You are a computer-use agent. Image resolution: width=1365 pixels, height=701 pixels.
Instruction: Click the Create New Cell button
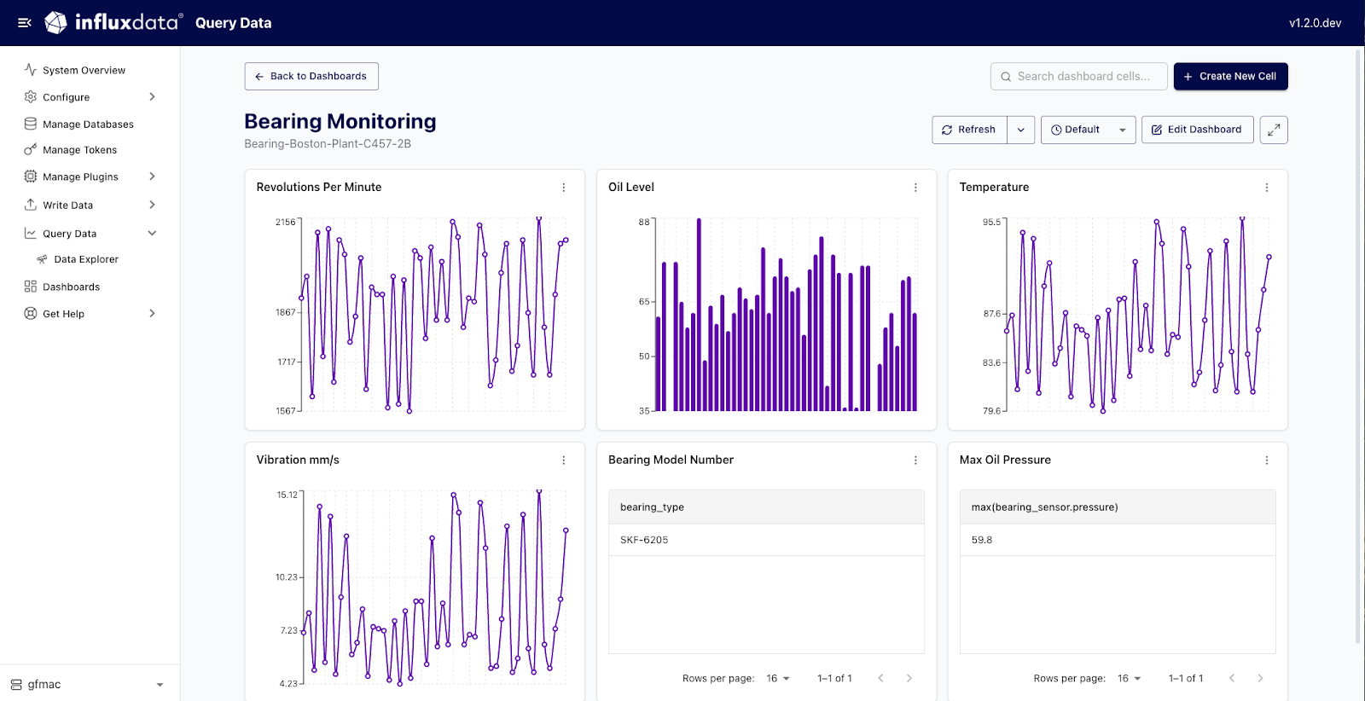(x=1230, y=77)
